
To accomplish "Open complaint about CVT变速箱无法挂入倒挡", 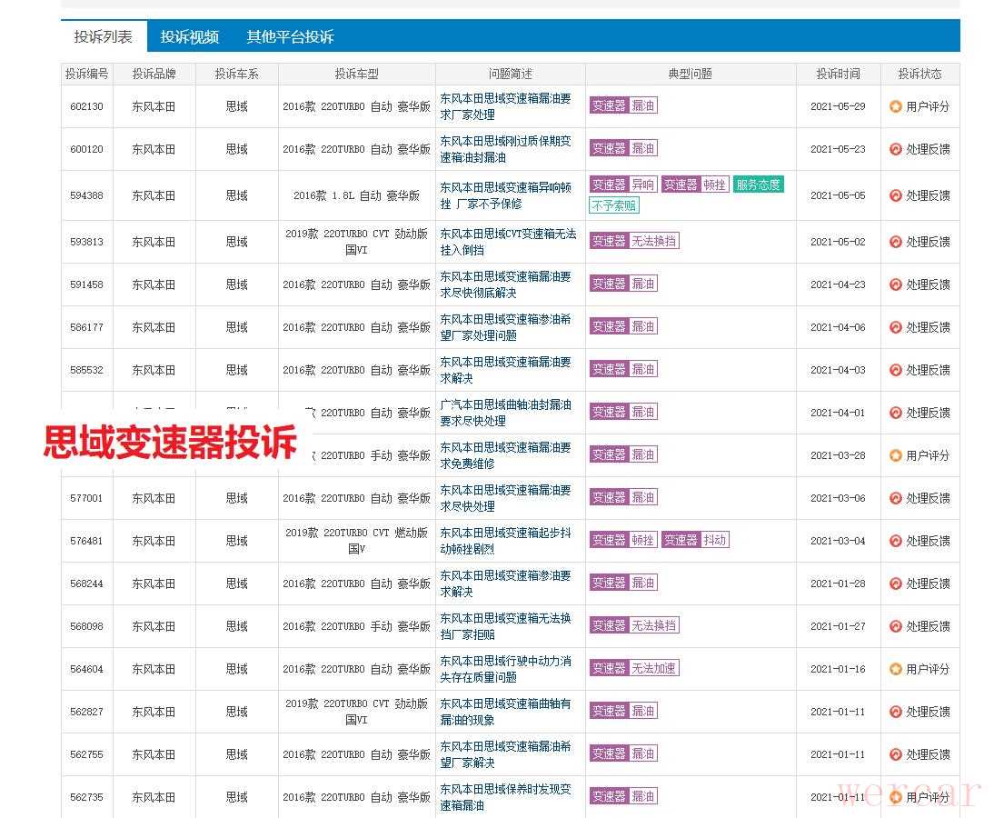I will tap(508, 242).
